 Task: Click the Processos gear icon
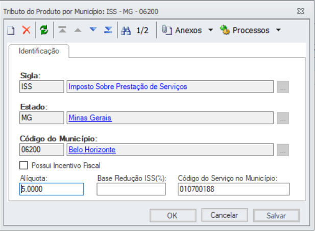(225, 30)
